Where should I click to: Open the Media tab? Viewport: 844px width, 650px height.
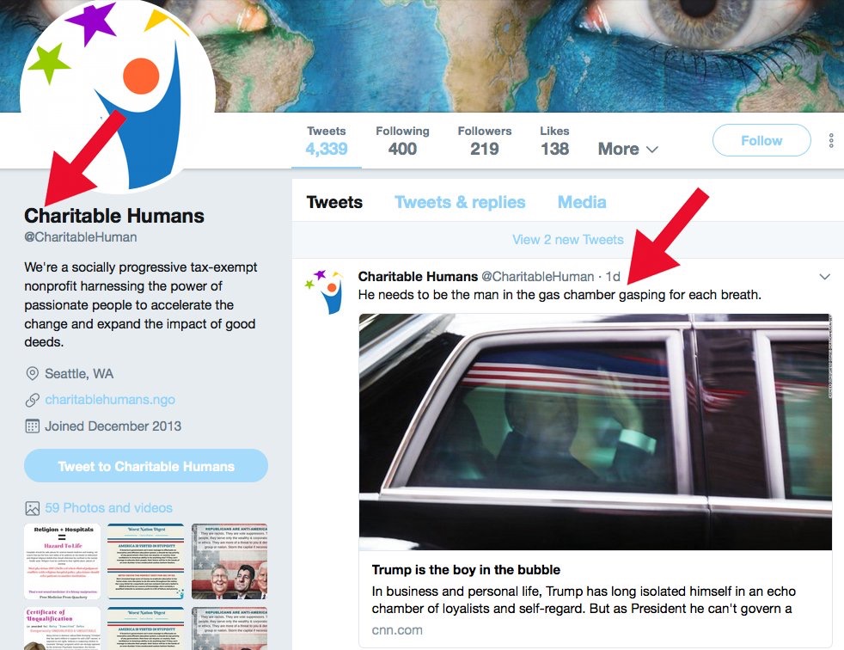click(582, 202)
